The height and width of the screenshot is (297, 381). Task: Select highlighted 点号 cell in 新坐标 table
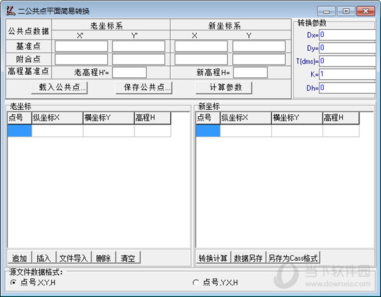208,131
